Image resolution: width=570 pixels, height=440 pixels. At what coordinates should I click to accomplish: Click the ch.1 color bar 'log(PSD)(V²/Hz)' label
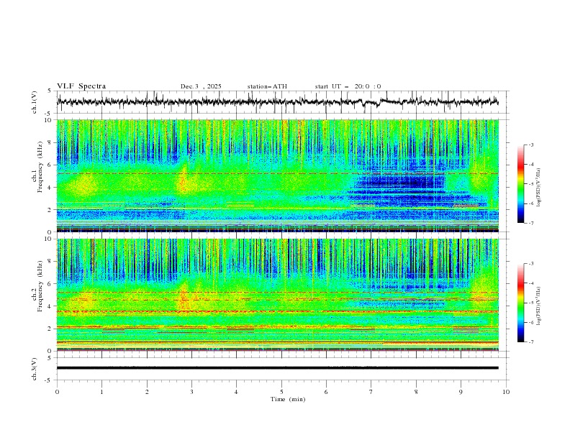pyautogui.click(x=538, y=188)
